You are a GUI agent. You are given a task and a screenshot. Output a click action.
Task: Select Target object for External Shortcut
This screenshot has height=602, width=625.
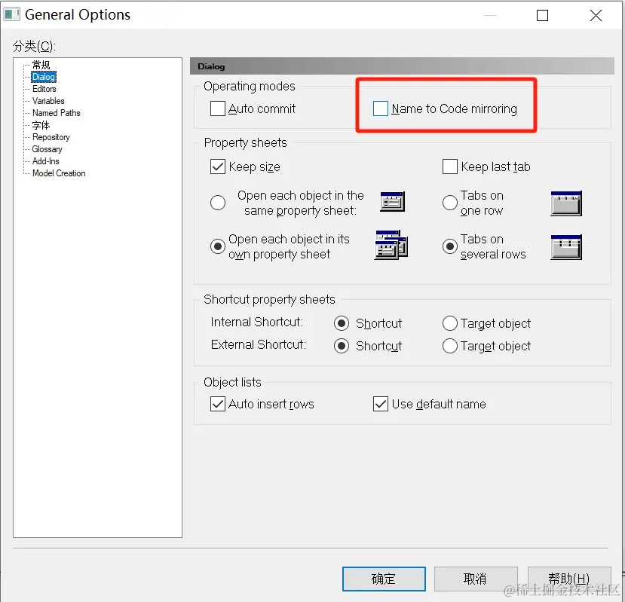pyautogui.click(x=449, y=346)
